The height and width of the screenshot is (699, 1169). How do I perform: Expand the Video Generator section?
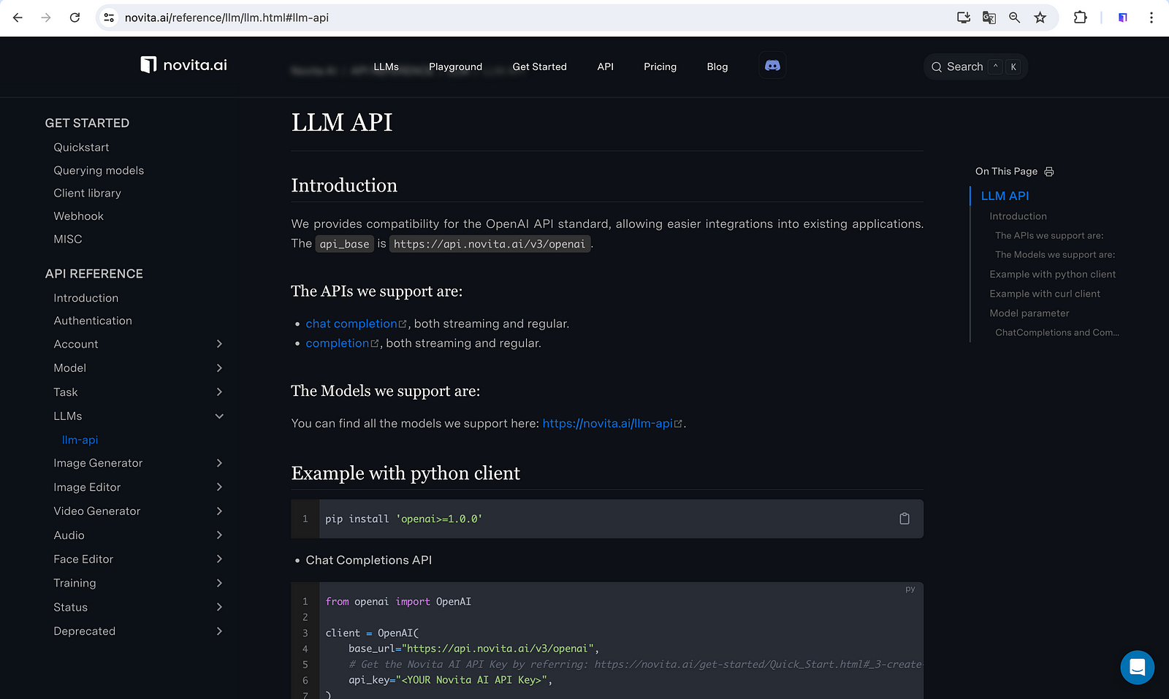(x=219, y=511)
